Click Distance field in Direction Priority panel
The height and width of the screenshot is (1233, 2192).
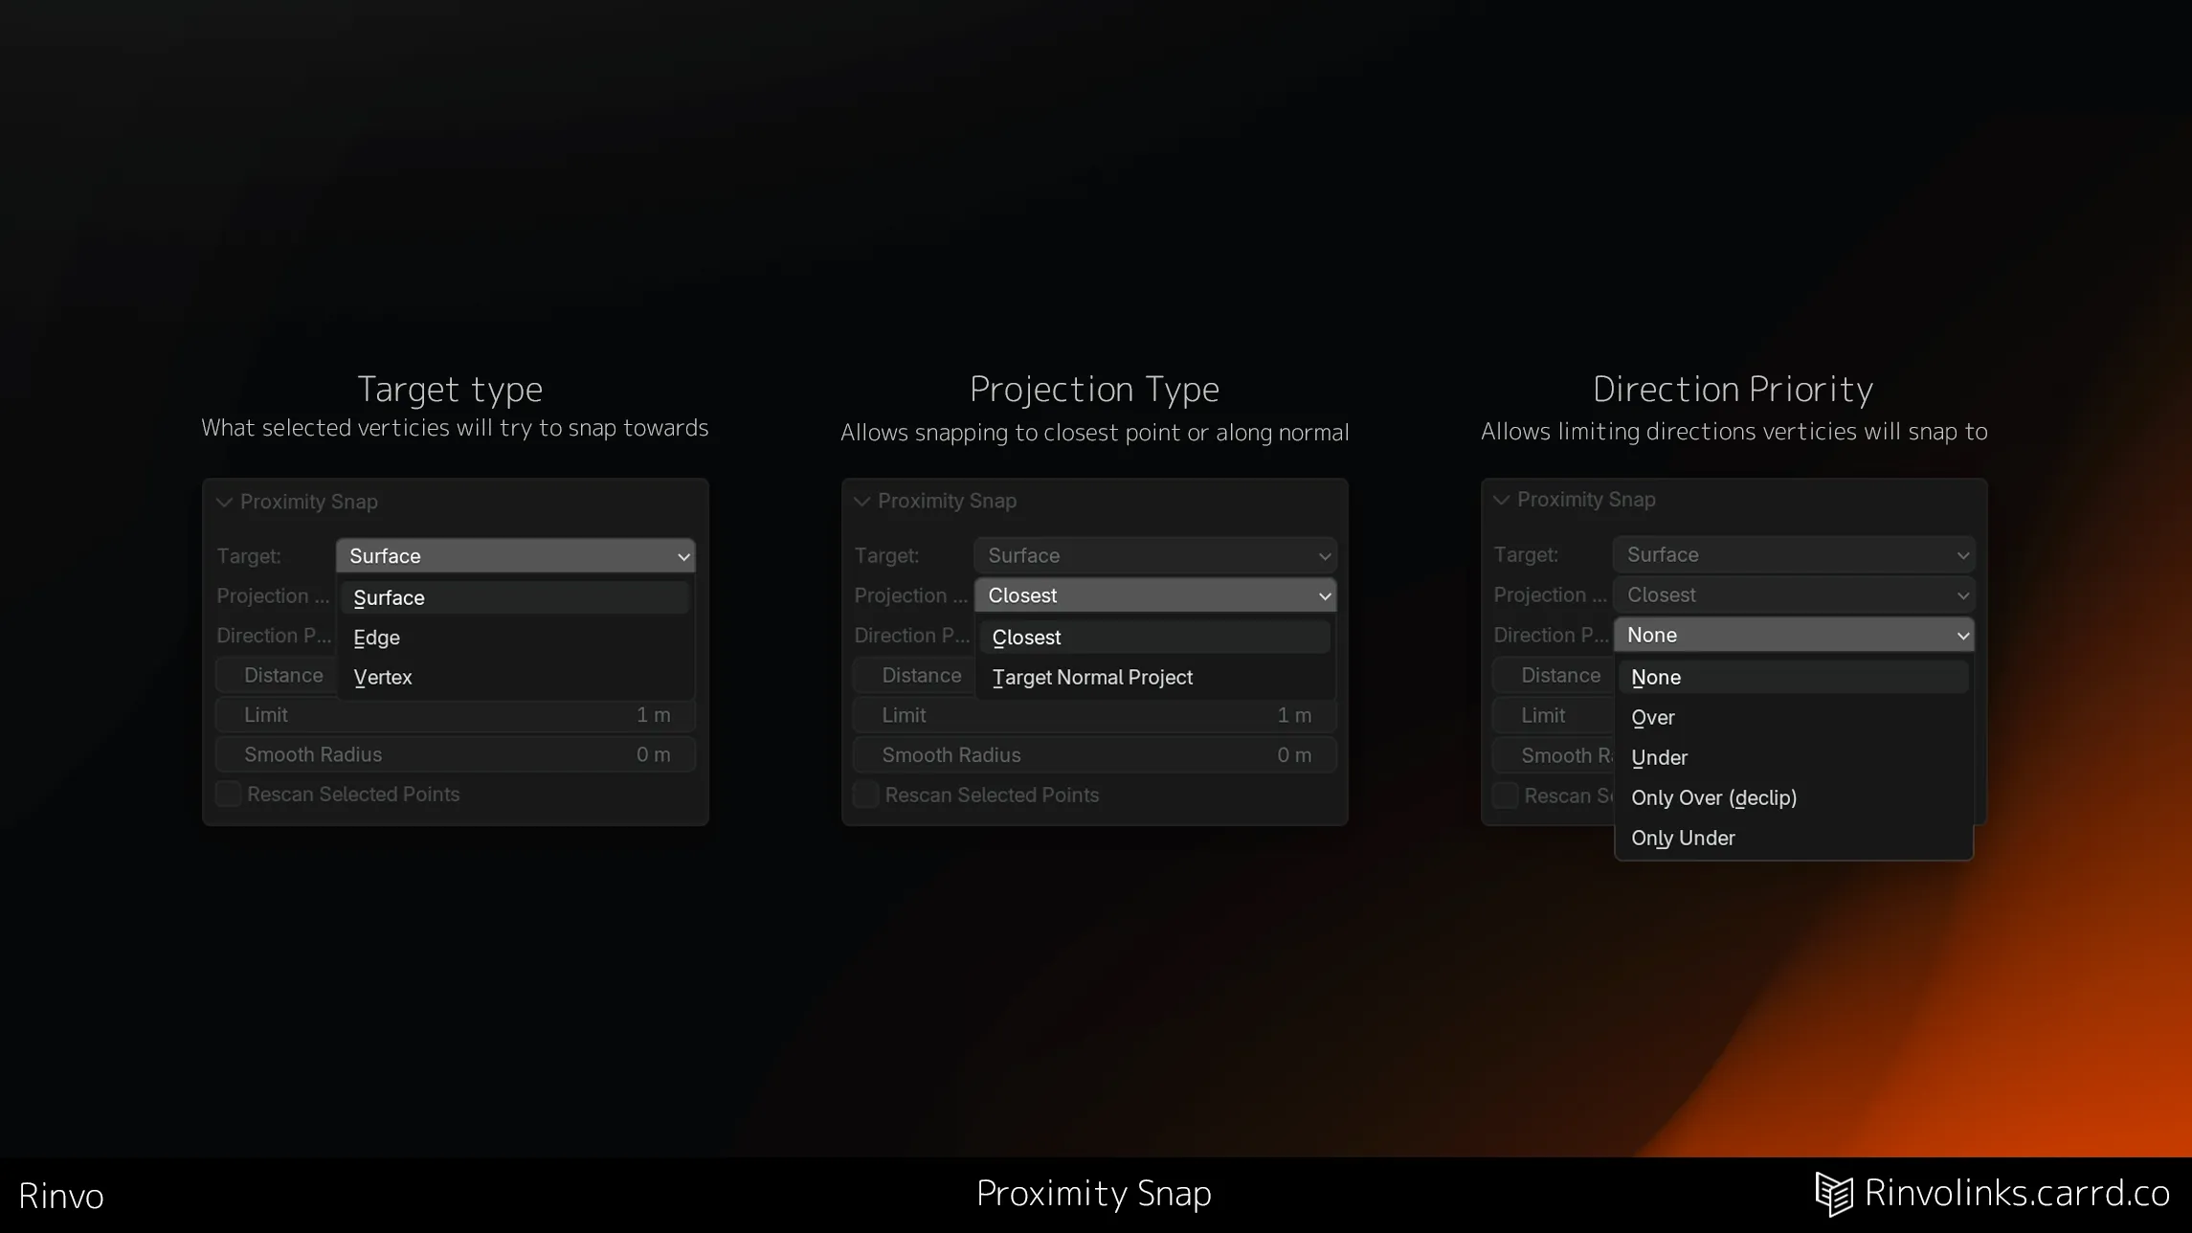(1554, 676)
